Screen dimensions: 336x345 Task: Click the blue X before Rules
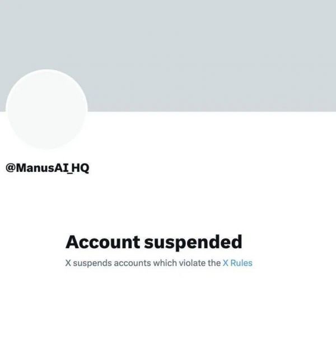[225, 263]
